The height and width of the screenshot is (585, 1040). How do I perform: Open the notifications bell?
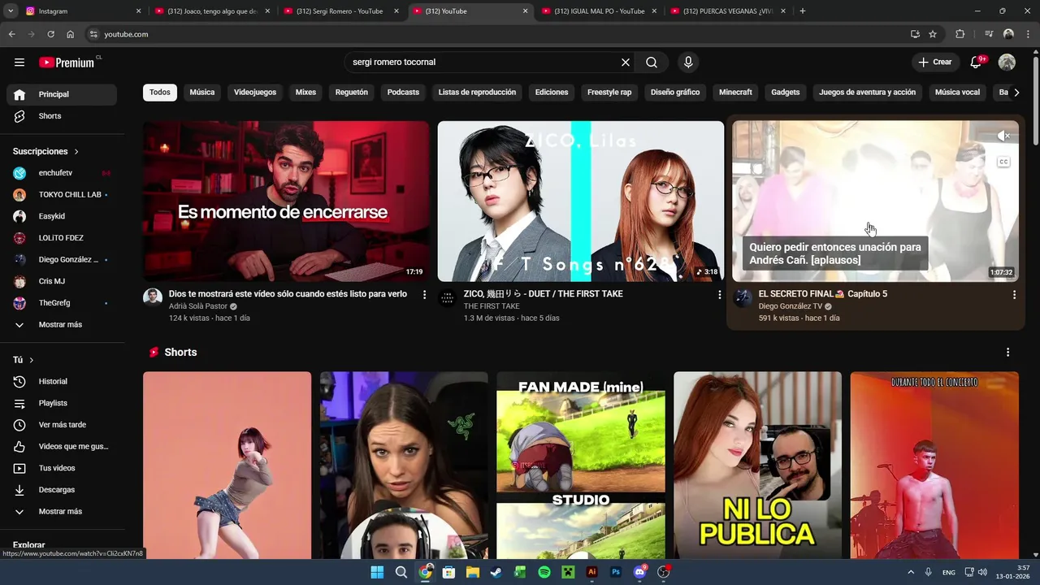click(977, 63)
